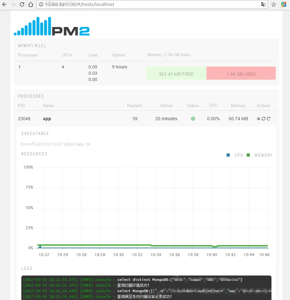Viewport: 290px width, 300px height.
Task: Click the green online status checkmark
Action: pyautogui.click(x=193, y=119)
